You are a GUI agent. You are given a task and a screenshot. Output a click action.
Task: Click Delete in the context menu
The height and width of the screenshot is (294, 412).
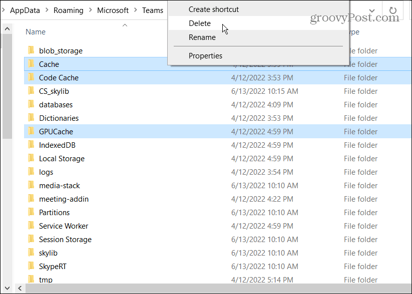[x=200, y=23]
